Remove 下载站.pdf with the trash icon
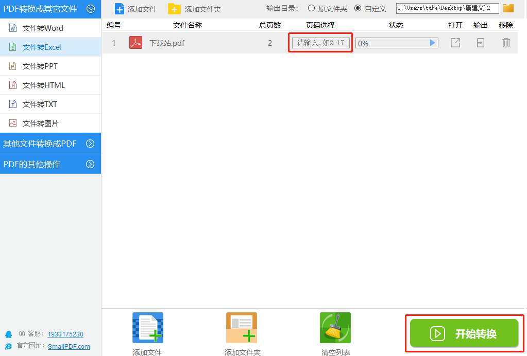 tap(506, 43)
